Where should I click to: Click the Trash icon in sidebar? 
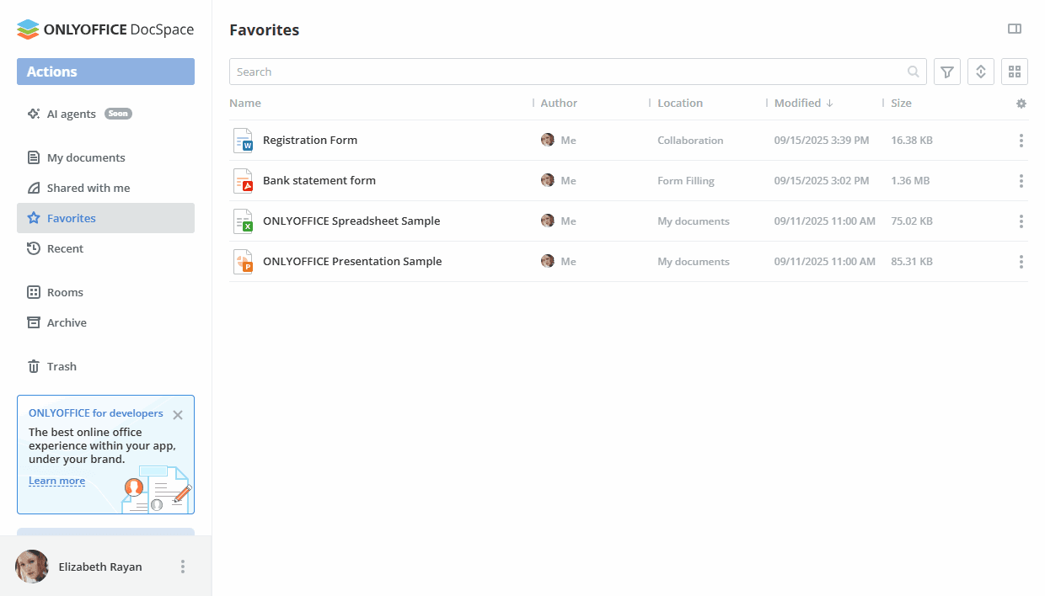point(35,366)
